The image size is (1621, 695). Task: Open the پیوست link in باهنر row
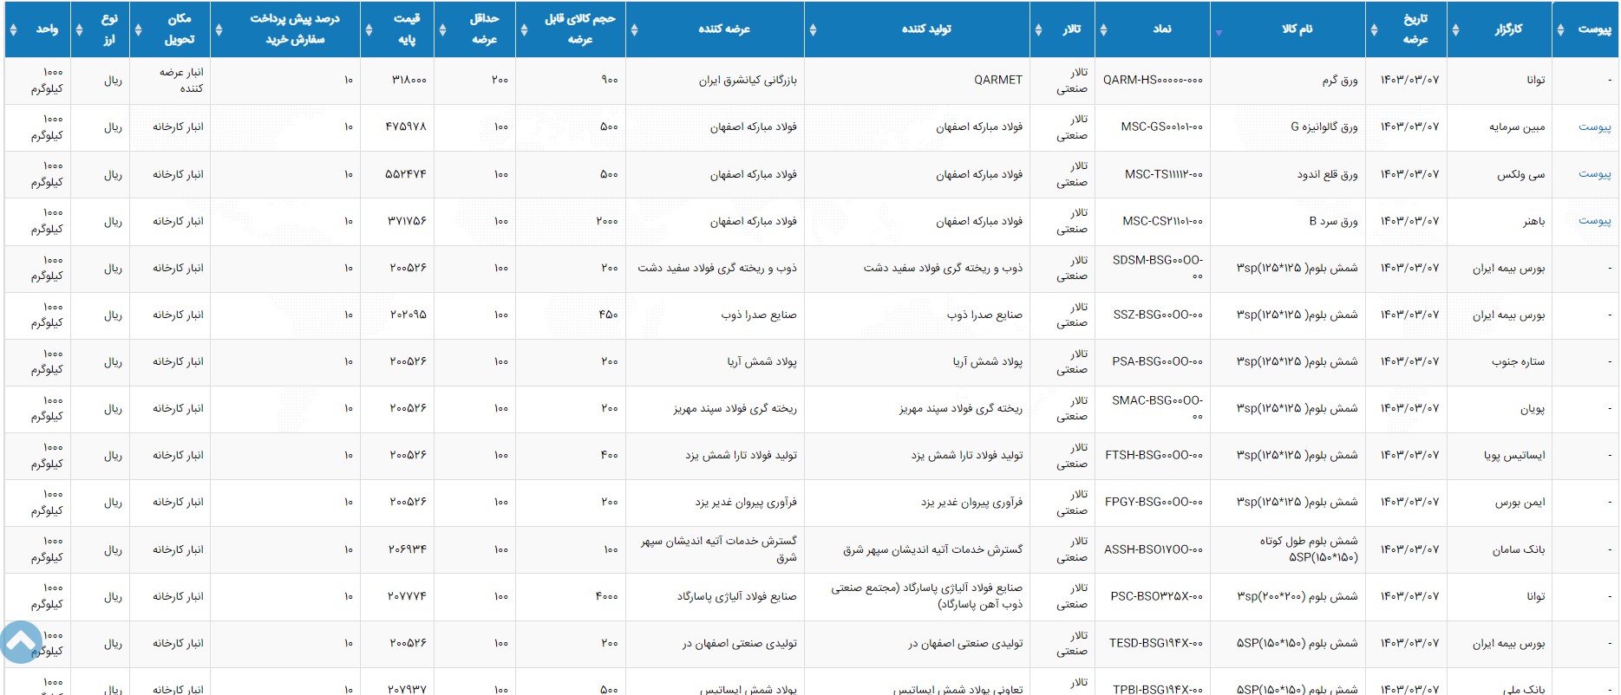1594,221
